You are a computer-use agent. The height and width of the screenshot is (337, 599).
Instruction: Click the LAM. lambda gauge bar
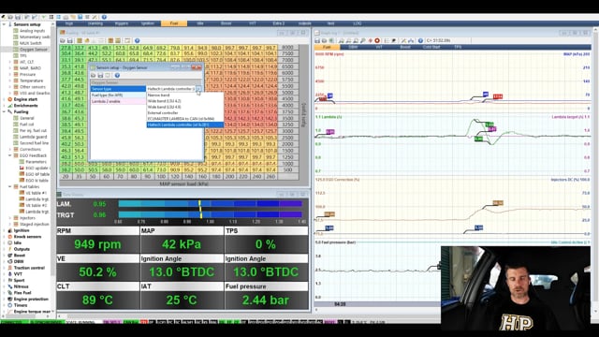210,204
